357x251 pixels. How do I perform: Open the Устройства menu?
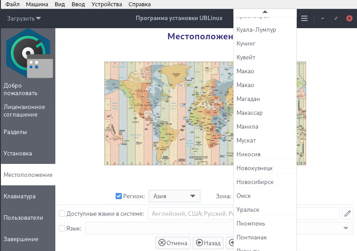point(106,4)
